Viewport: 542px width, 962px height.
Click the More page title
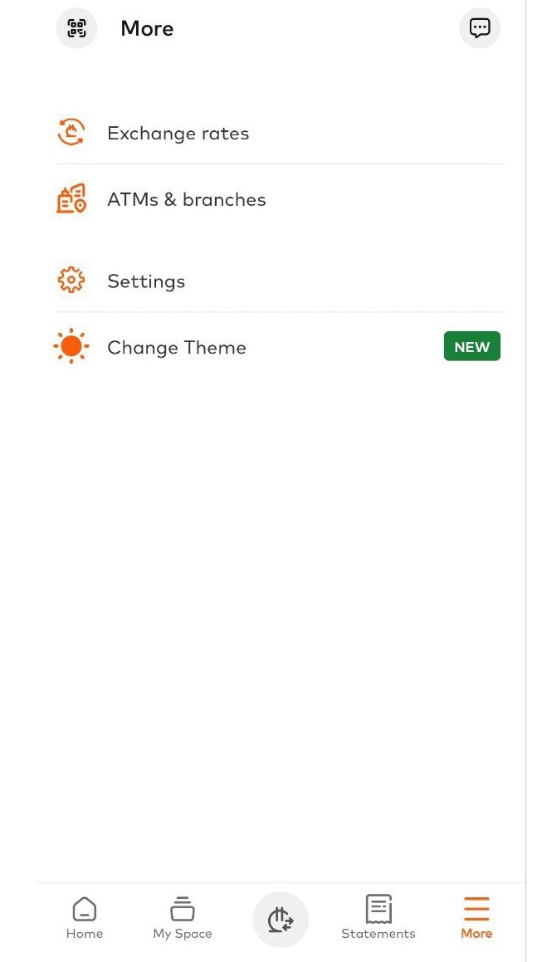[x=147, y=29]
